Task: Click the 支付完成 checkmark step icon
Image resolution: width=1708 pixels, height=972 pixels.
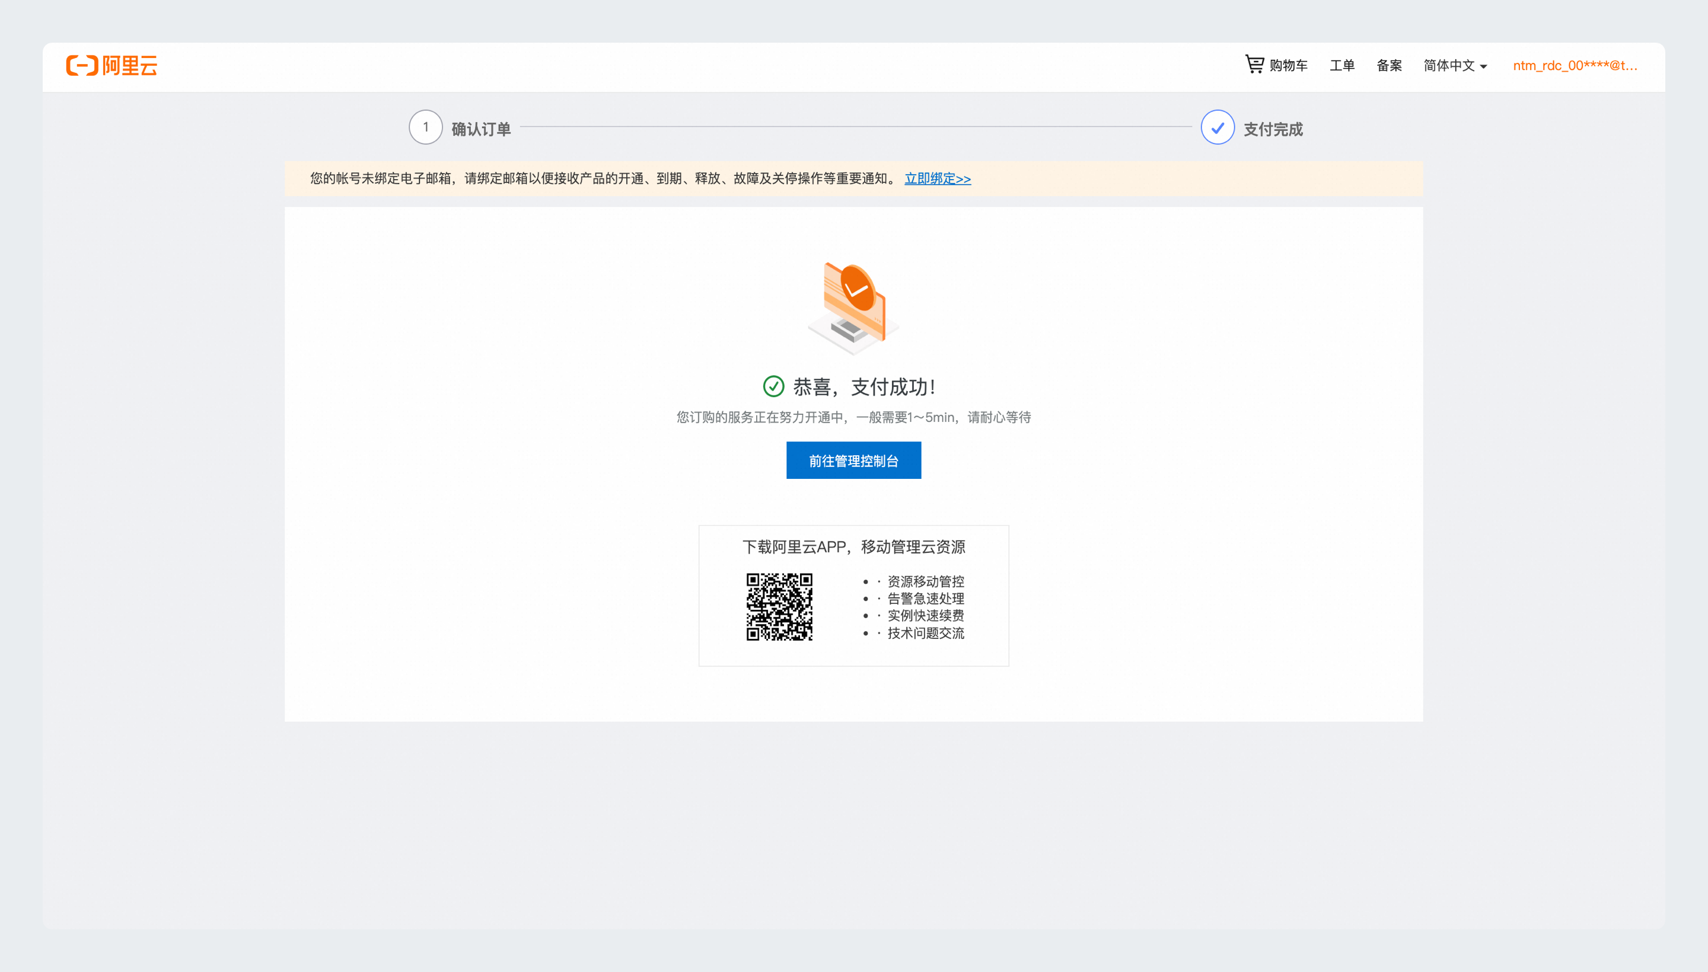Action: (x=1218, y=127)
